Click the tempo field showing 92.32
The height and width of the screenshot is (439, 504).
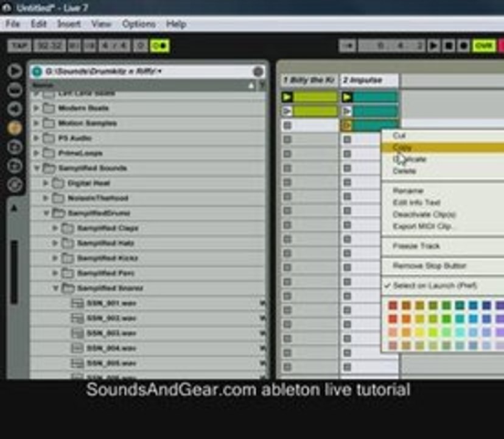pos(50,46)
